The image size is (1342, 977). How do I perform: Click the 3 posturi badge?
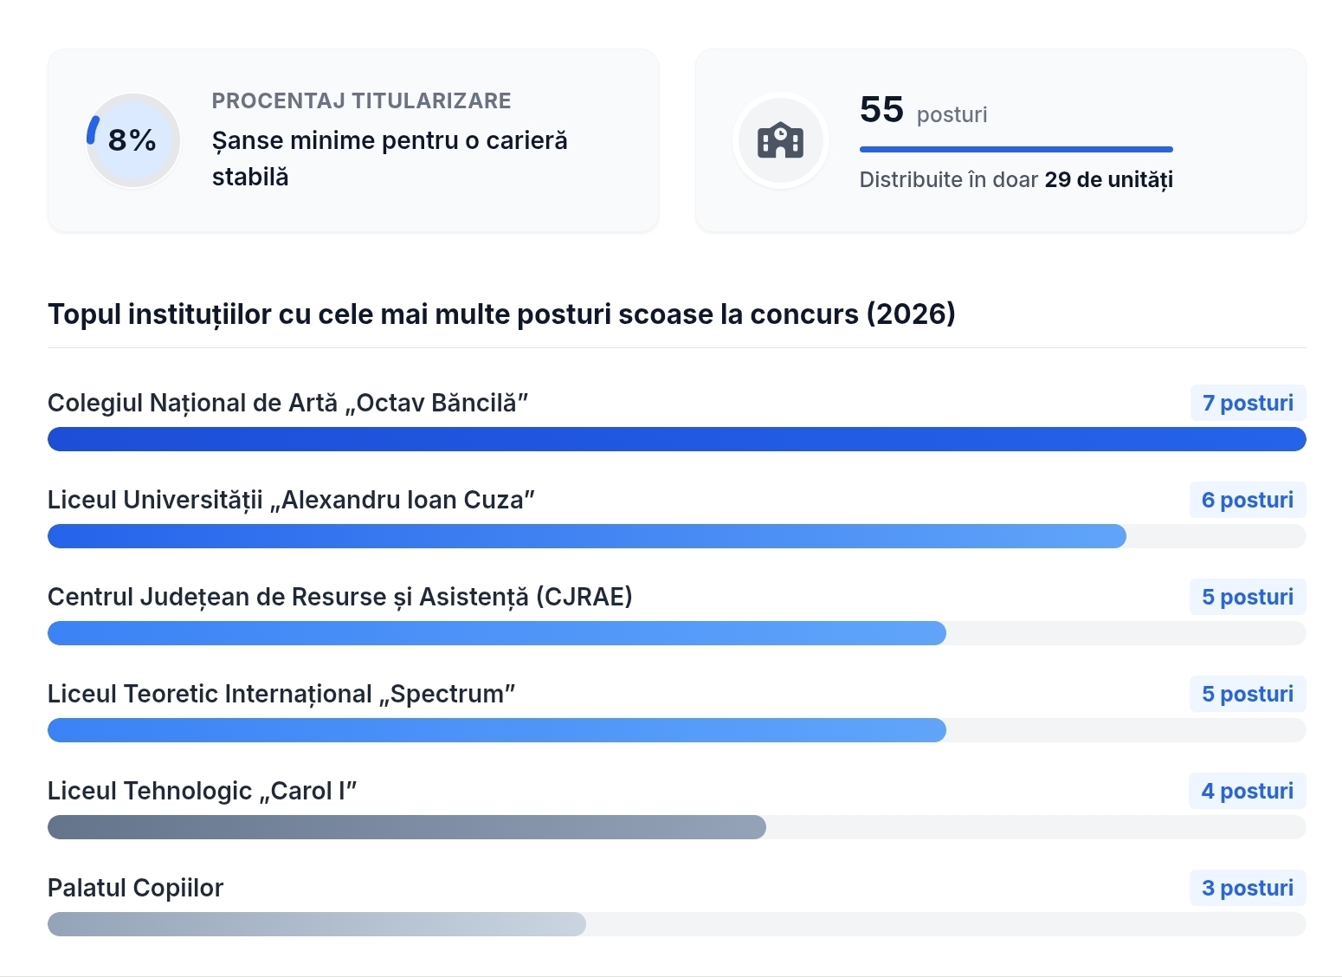(1248, 888)
